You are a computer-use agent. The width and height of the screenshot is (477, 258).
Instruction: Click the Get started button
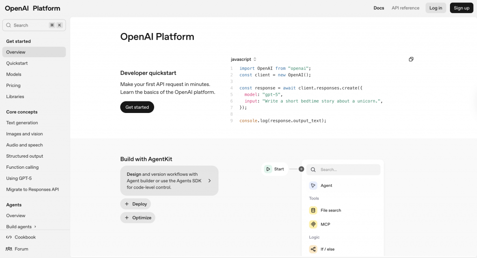[x=137, y=107]
